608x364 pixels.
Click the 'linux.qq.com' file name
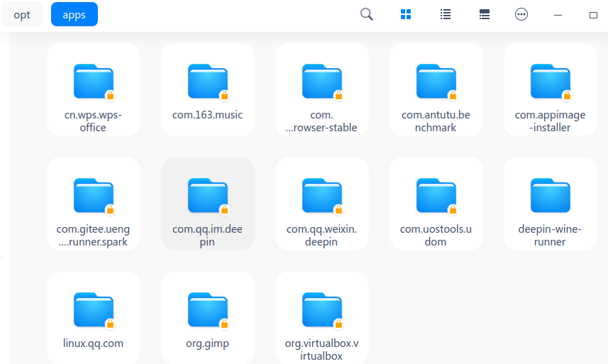coord(93,343)
